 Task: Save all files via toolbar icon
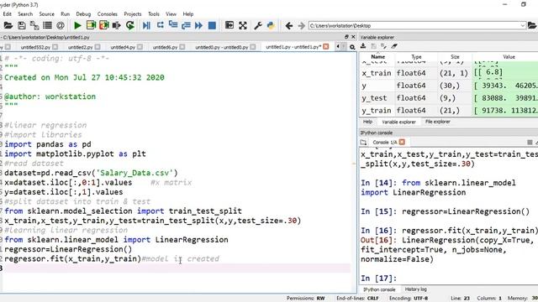click(x=34, y=25)
